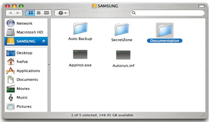Switch to column view

coord(47,13)
